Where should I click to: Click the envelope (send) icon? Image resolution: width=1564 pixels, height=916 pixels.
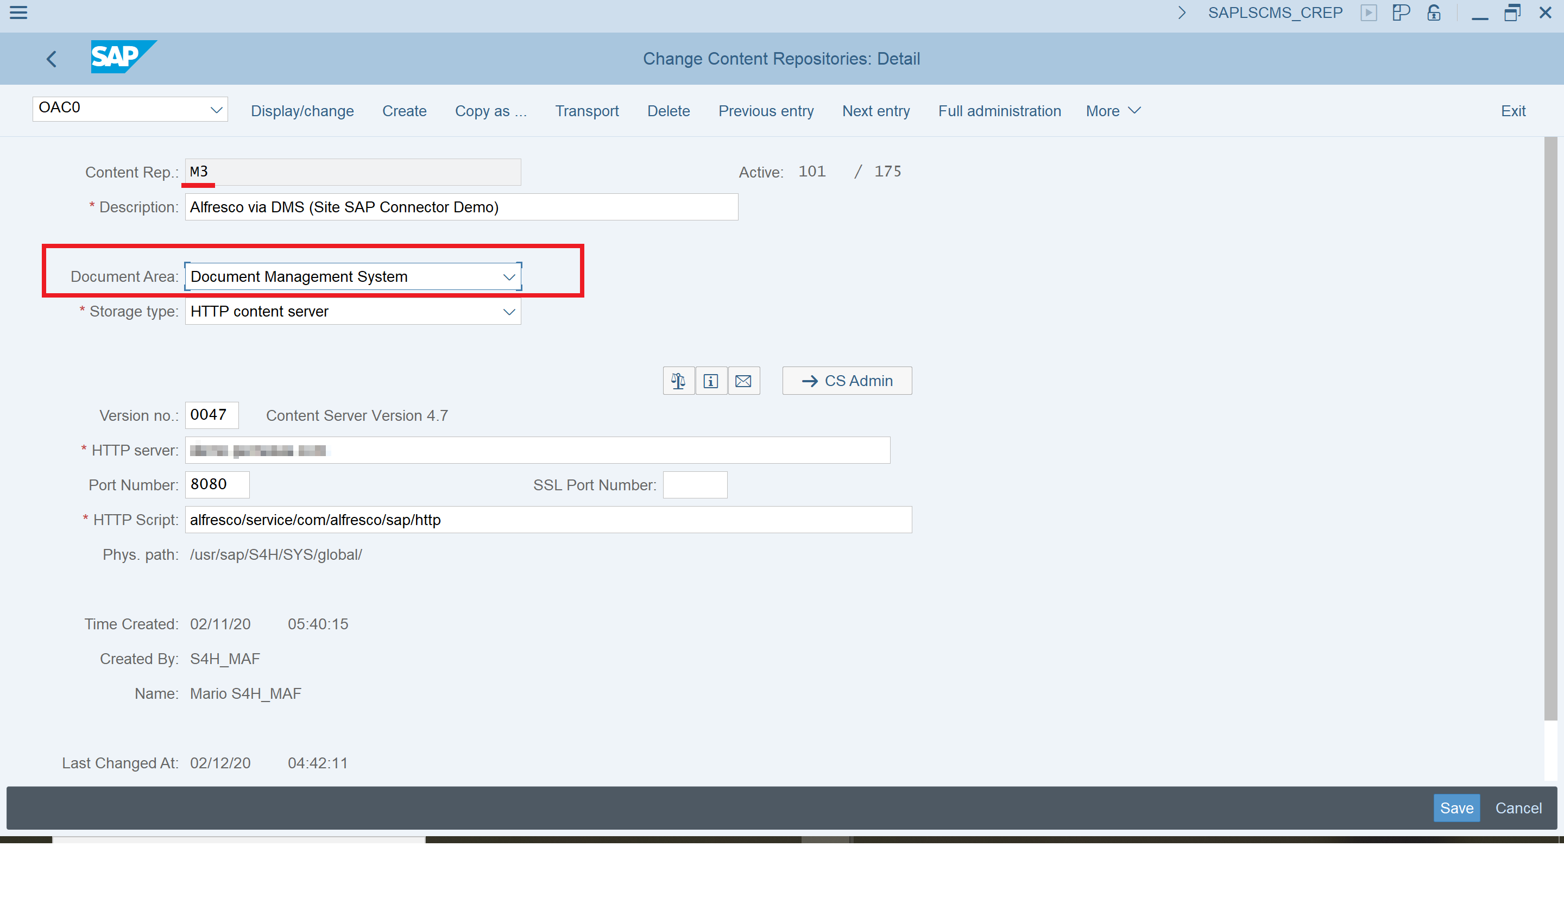pyautogui.click(x=743, y=381)
